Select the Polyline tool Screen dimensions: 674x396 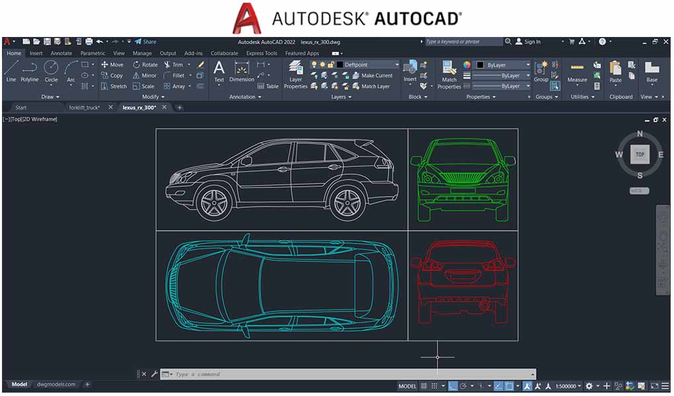pyautogui.click(x=30, y=71)
